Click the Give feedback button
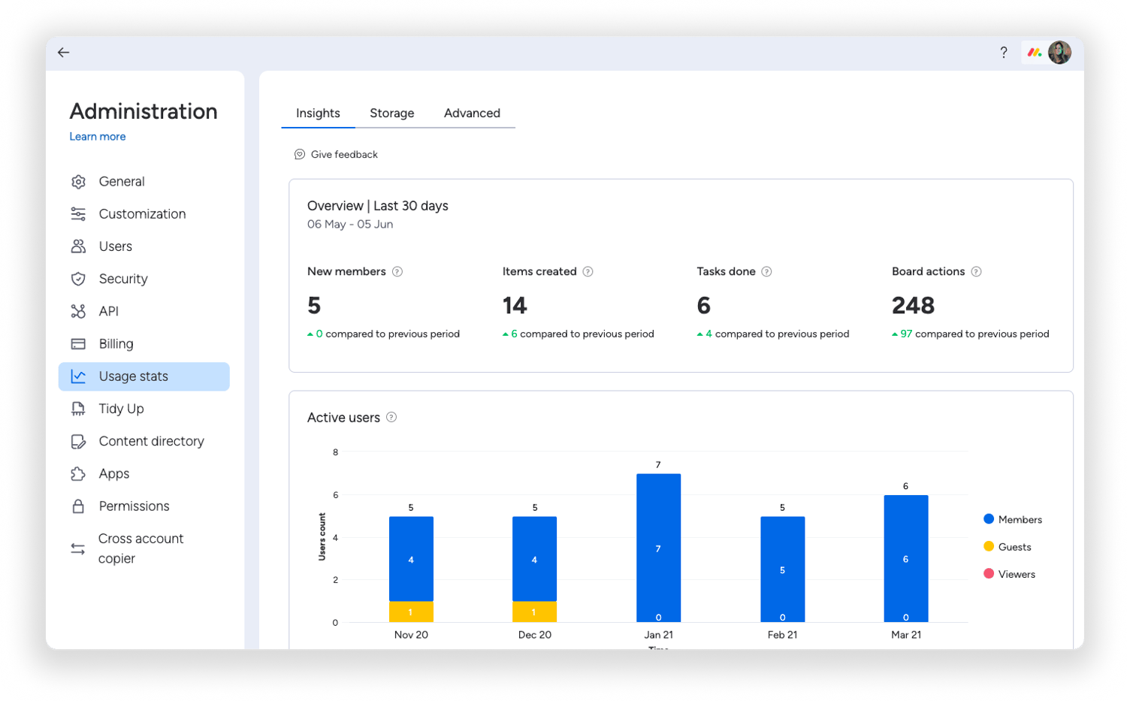The width and height of the screenshot is (1127, 701). (343, 155)
